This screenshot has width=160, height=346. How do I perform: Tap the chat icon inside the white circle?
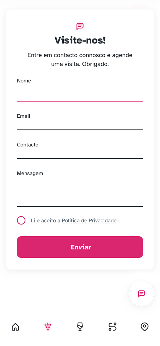click(141, 294)
